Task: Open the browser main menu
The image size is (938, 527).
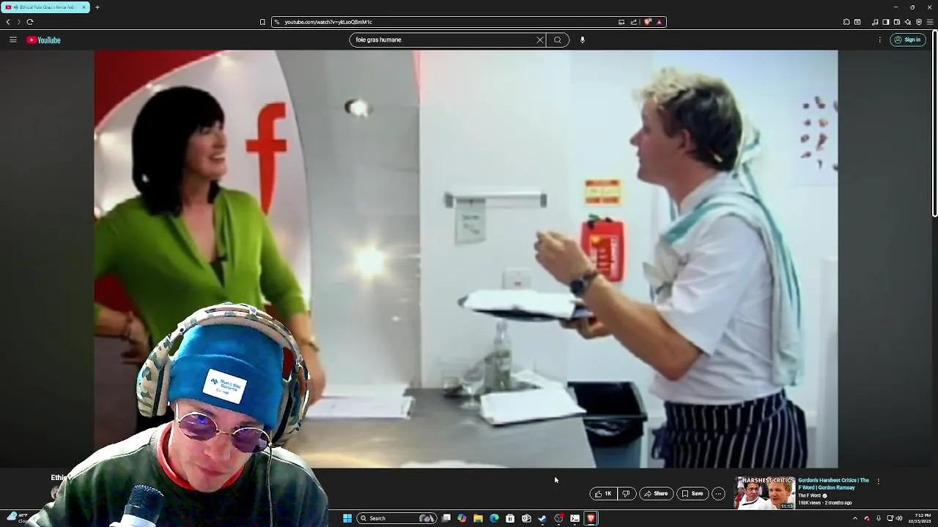Action: click(x=930, y=22)
